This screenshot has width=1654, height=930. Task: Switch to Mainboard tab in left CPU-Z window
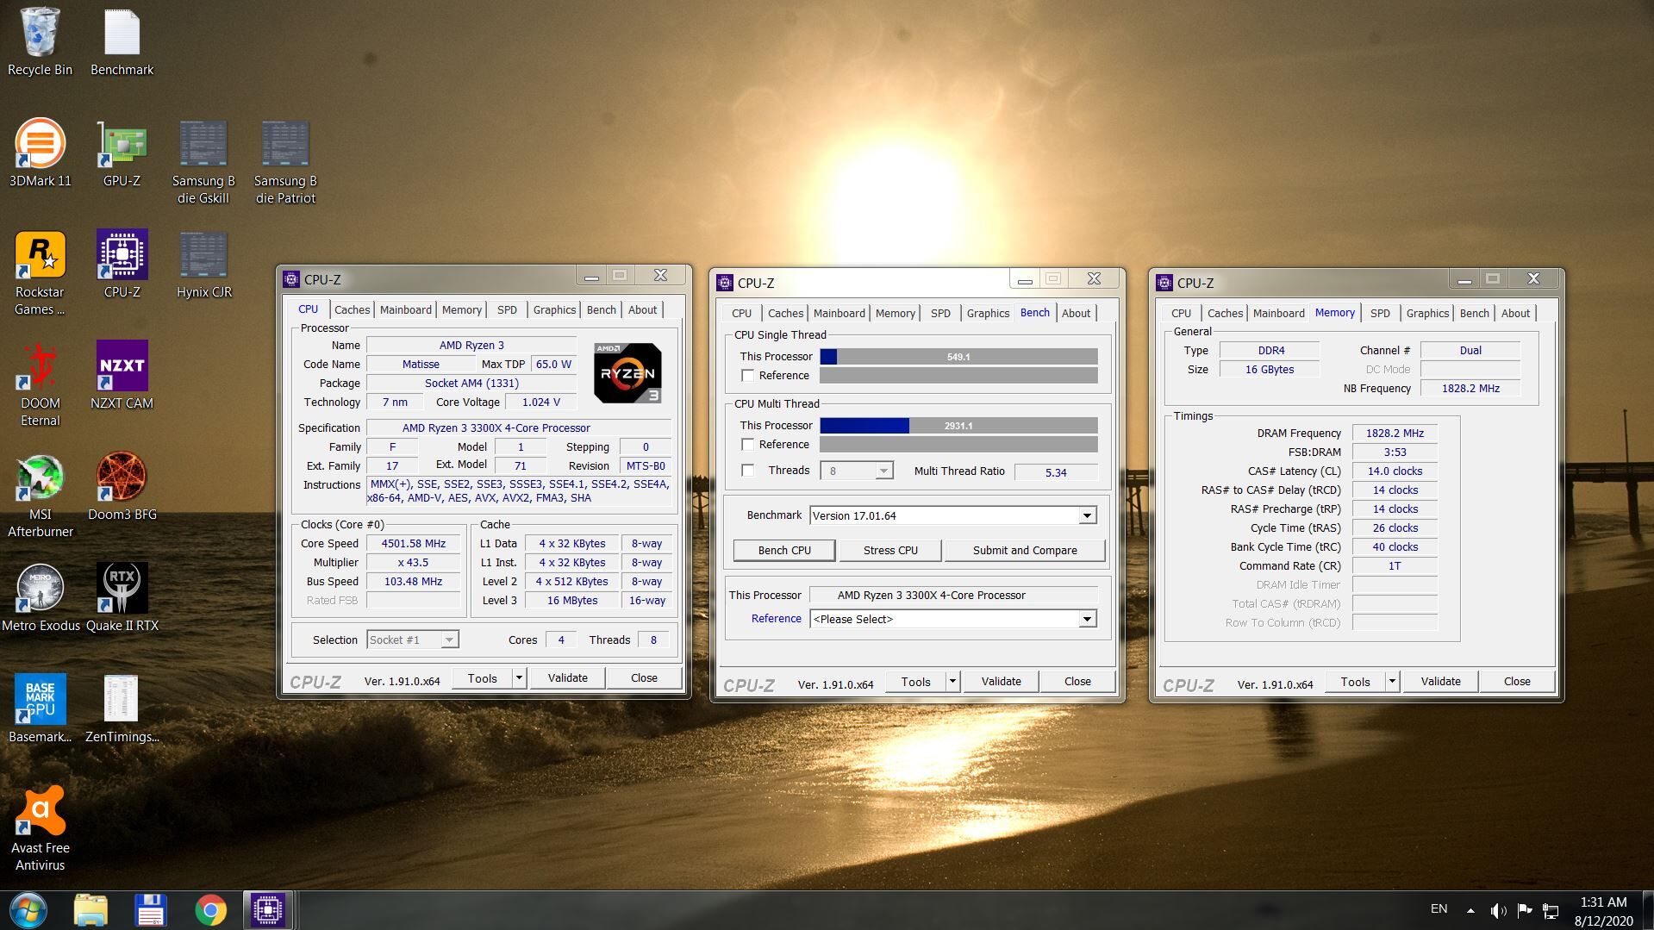(x=406, y=310)
